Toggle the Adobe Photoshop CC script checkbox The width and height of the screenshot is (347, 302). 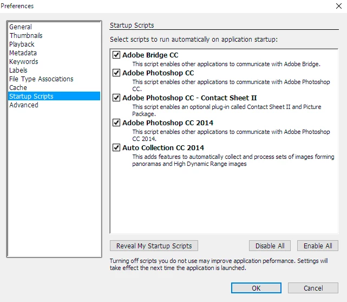[116, 73]
